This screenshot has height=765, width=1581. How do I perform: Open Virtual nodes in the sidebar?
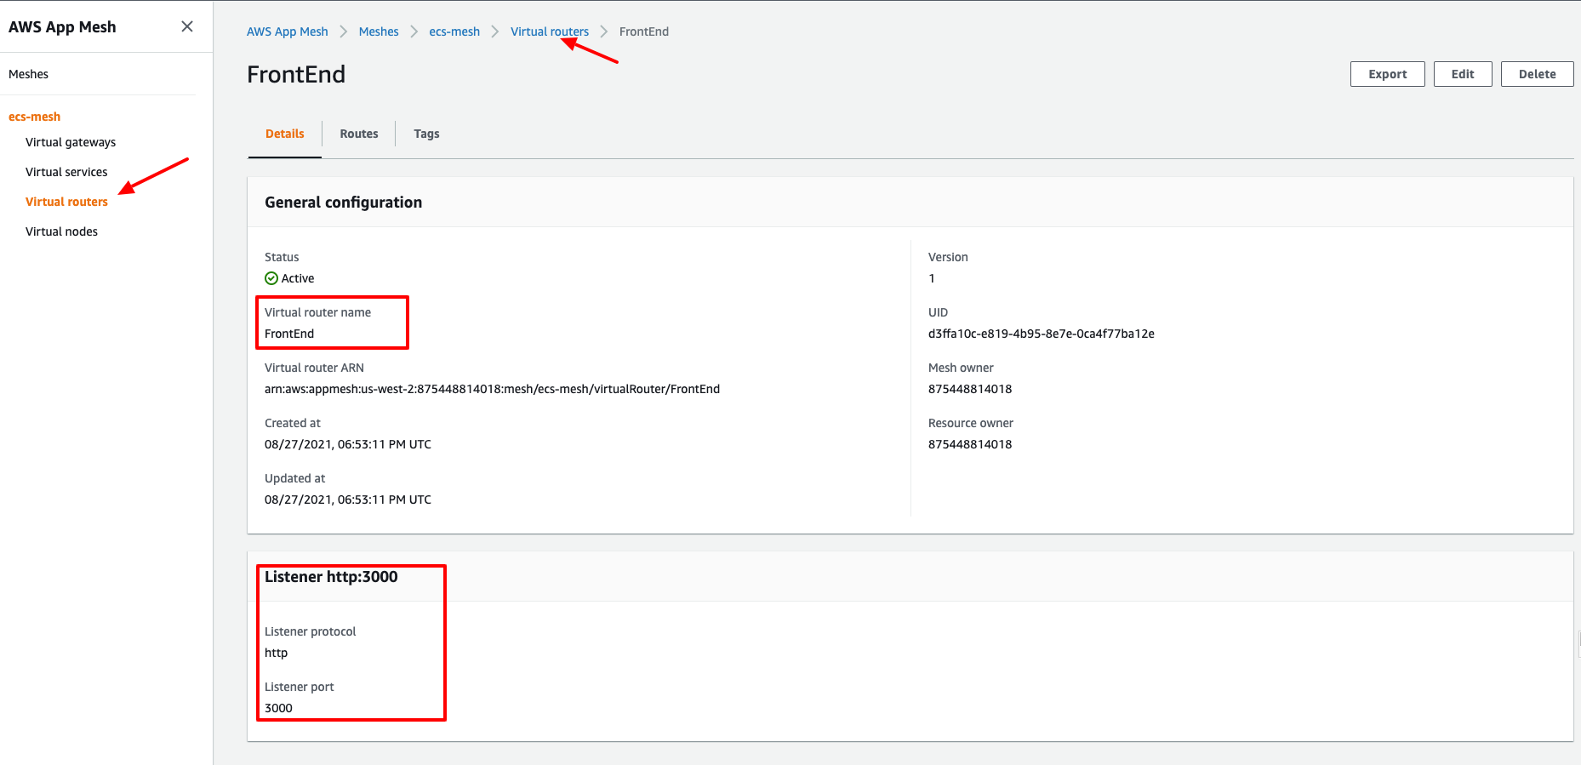point(61,231)
